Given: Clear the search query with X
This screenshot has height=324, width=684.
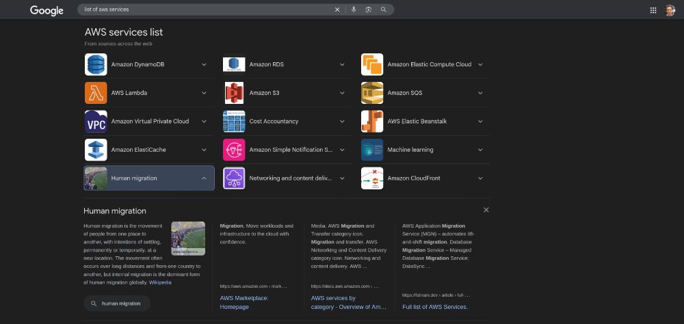Looking at the screenshot, I should coord(337,10).
